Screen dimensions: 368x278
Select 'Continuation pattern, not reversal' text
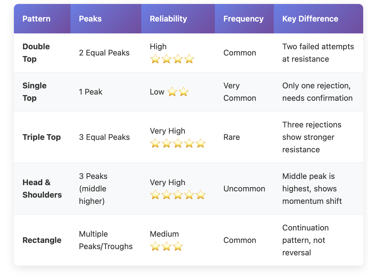(x=305, y=240)
